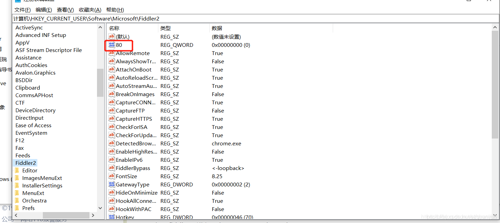Viewport: 500px width, 223px height.
Task: Click the folder icon of Prefs key
Action: 17,208
